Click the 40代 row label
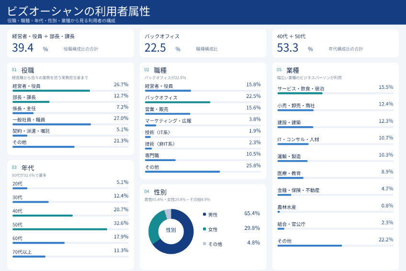The image size is (406, 271). tap(17, 211)
